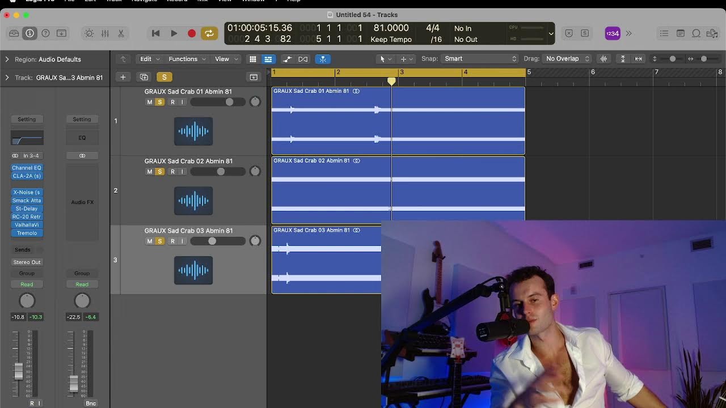Viewport: 726px width, 408px height.
Task: Open the Functions menu
Action: click(x=187, y=59)
